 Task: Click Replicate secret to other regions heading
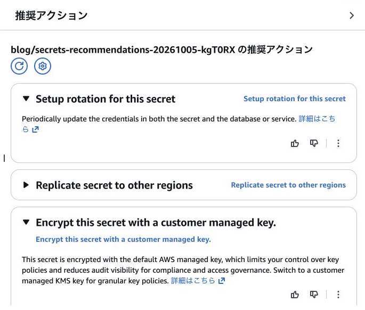[114, 185]
